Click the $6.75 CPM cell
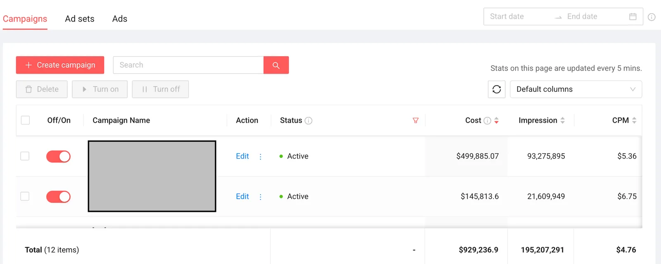The image size is (661, 264). 627,196
